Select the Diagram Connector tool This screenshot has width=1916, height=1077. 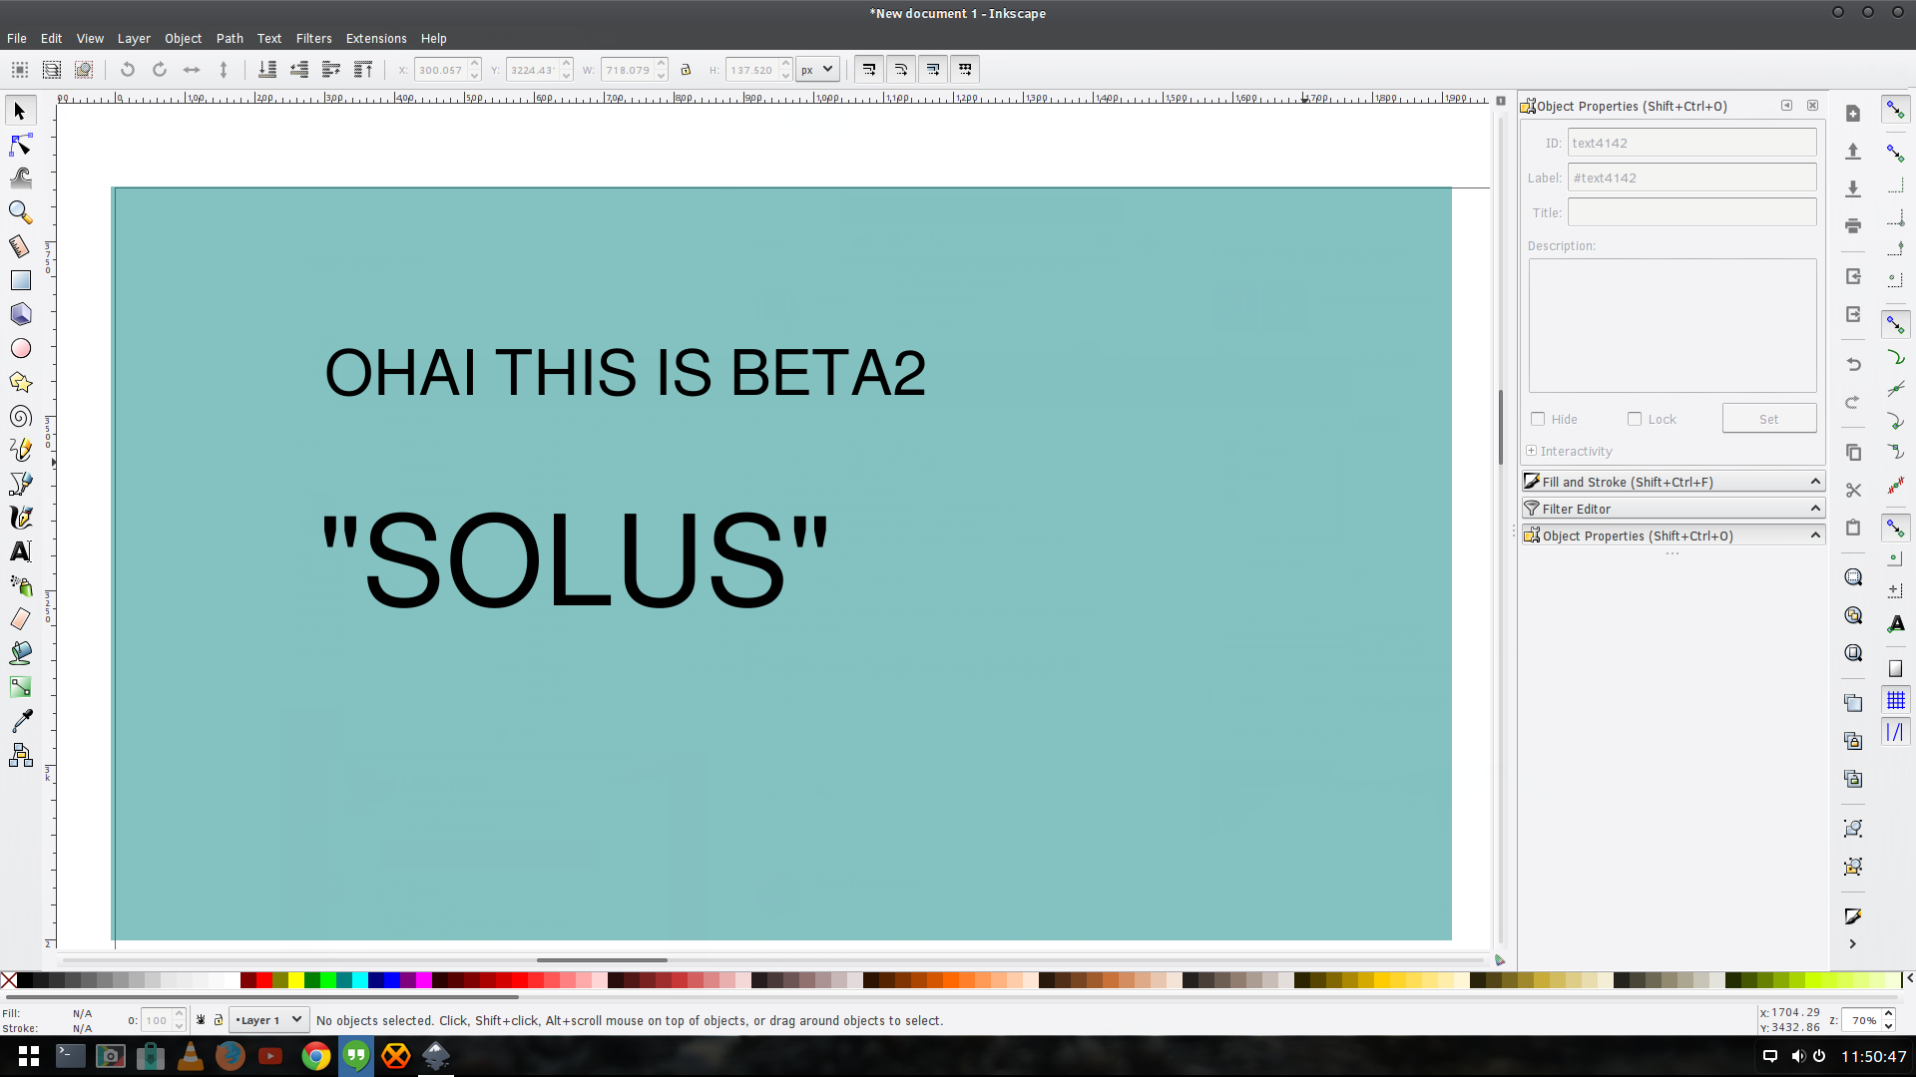(20, 755)
